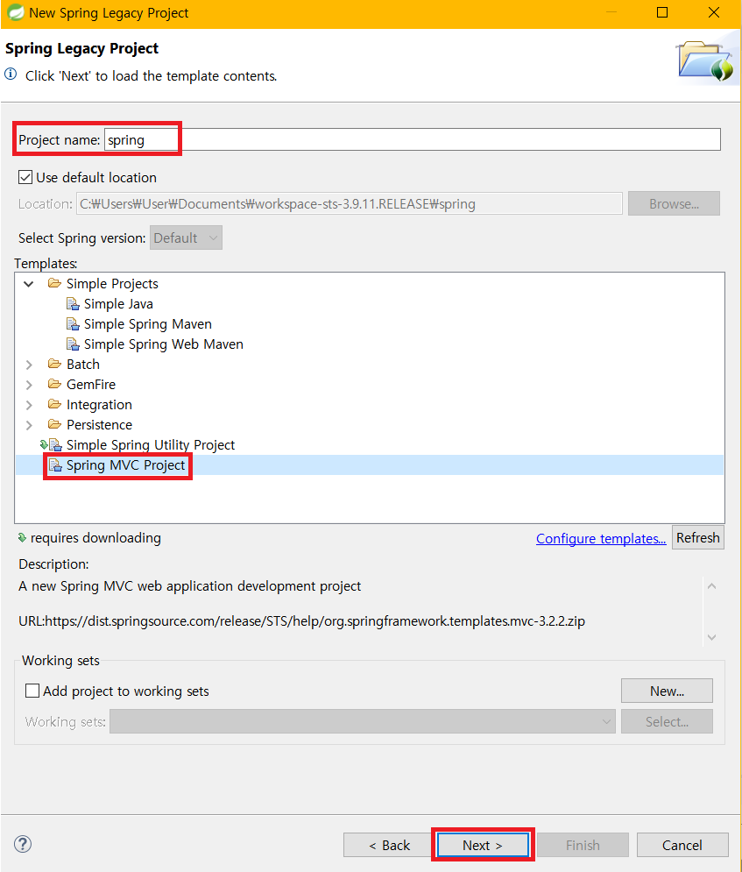
Task: Click the Simple Projects folder icon
Action: [x=54, y=283]
